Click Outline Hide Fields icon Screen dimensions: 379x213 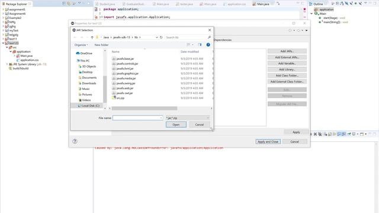coord(346,4)
